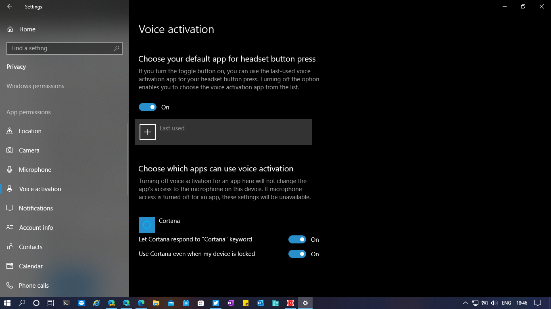The image size is (551, 309).
Task: Open Edge Canary from taskbar
Action: click(x=111, y=303)
